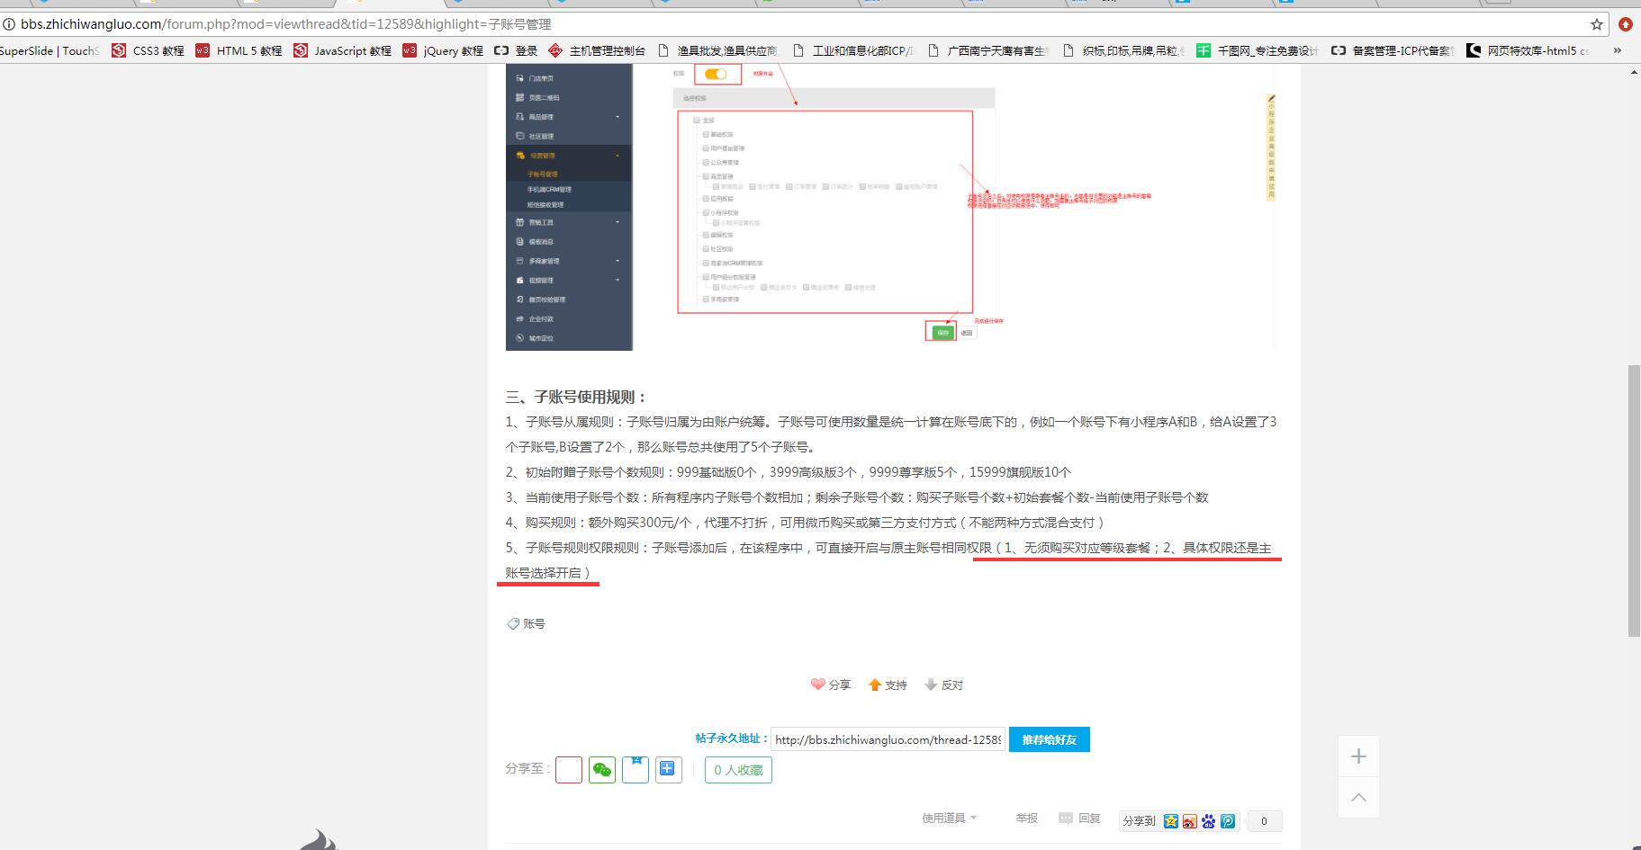Click the share count 0 bubble
1641x850 pixels.
[1264, 821]
